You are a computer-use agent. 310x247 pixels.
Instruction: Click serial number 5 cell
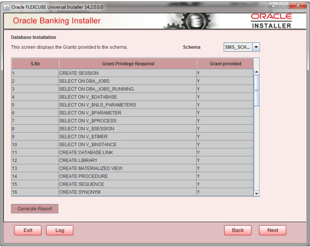click(35, 105)
